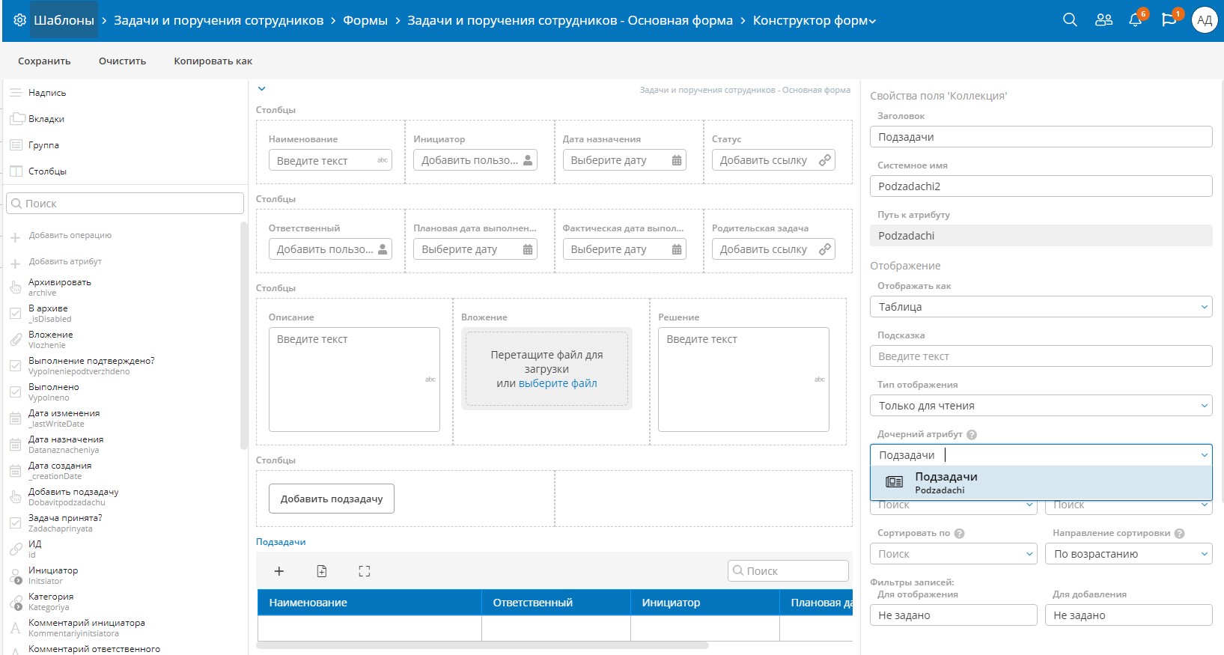
Task: Click help icon next to Направление сортировки
Action: tap(1179, 534)
